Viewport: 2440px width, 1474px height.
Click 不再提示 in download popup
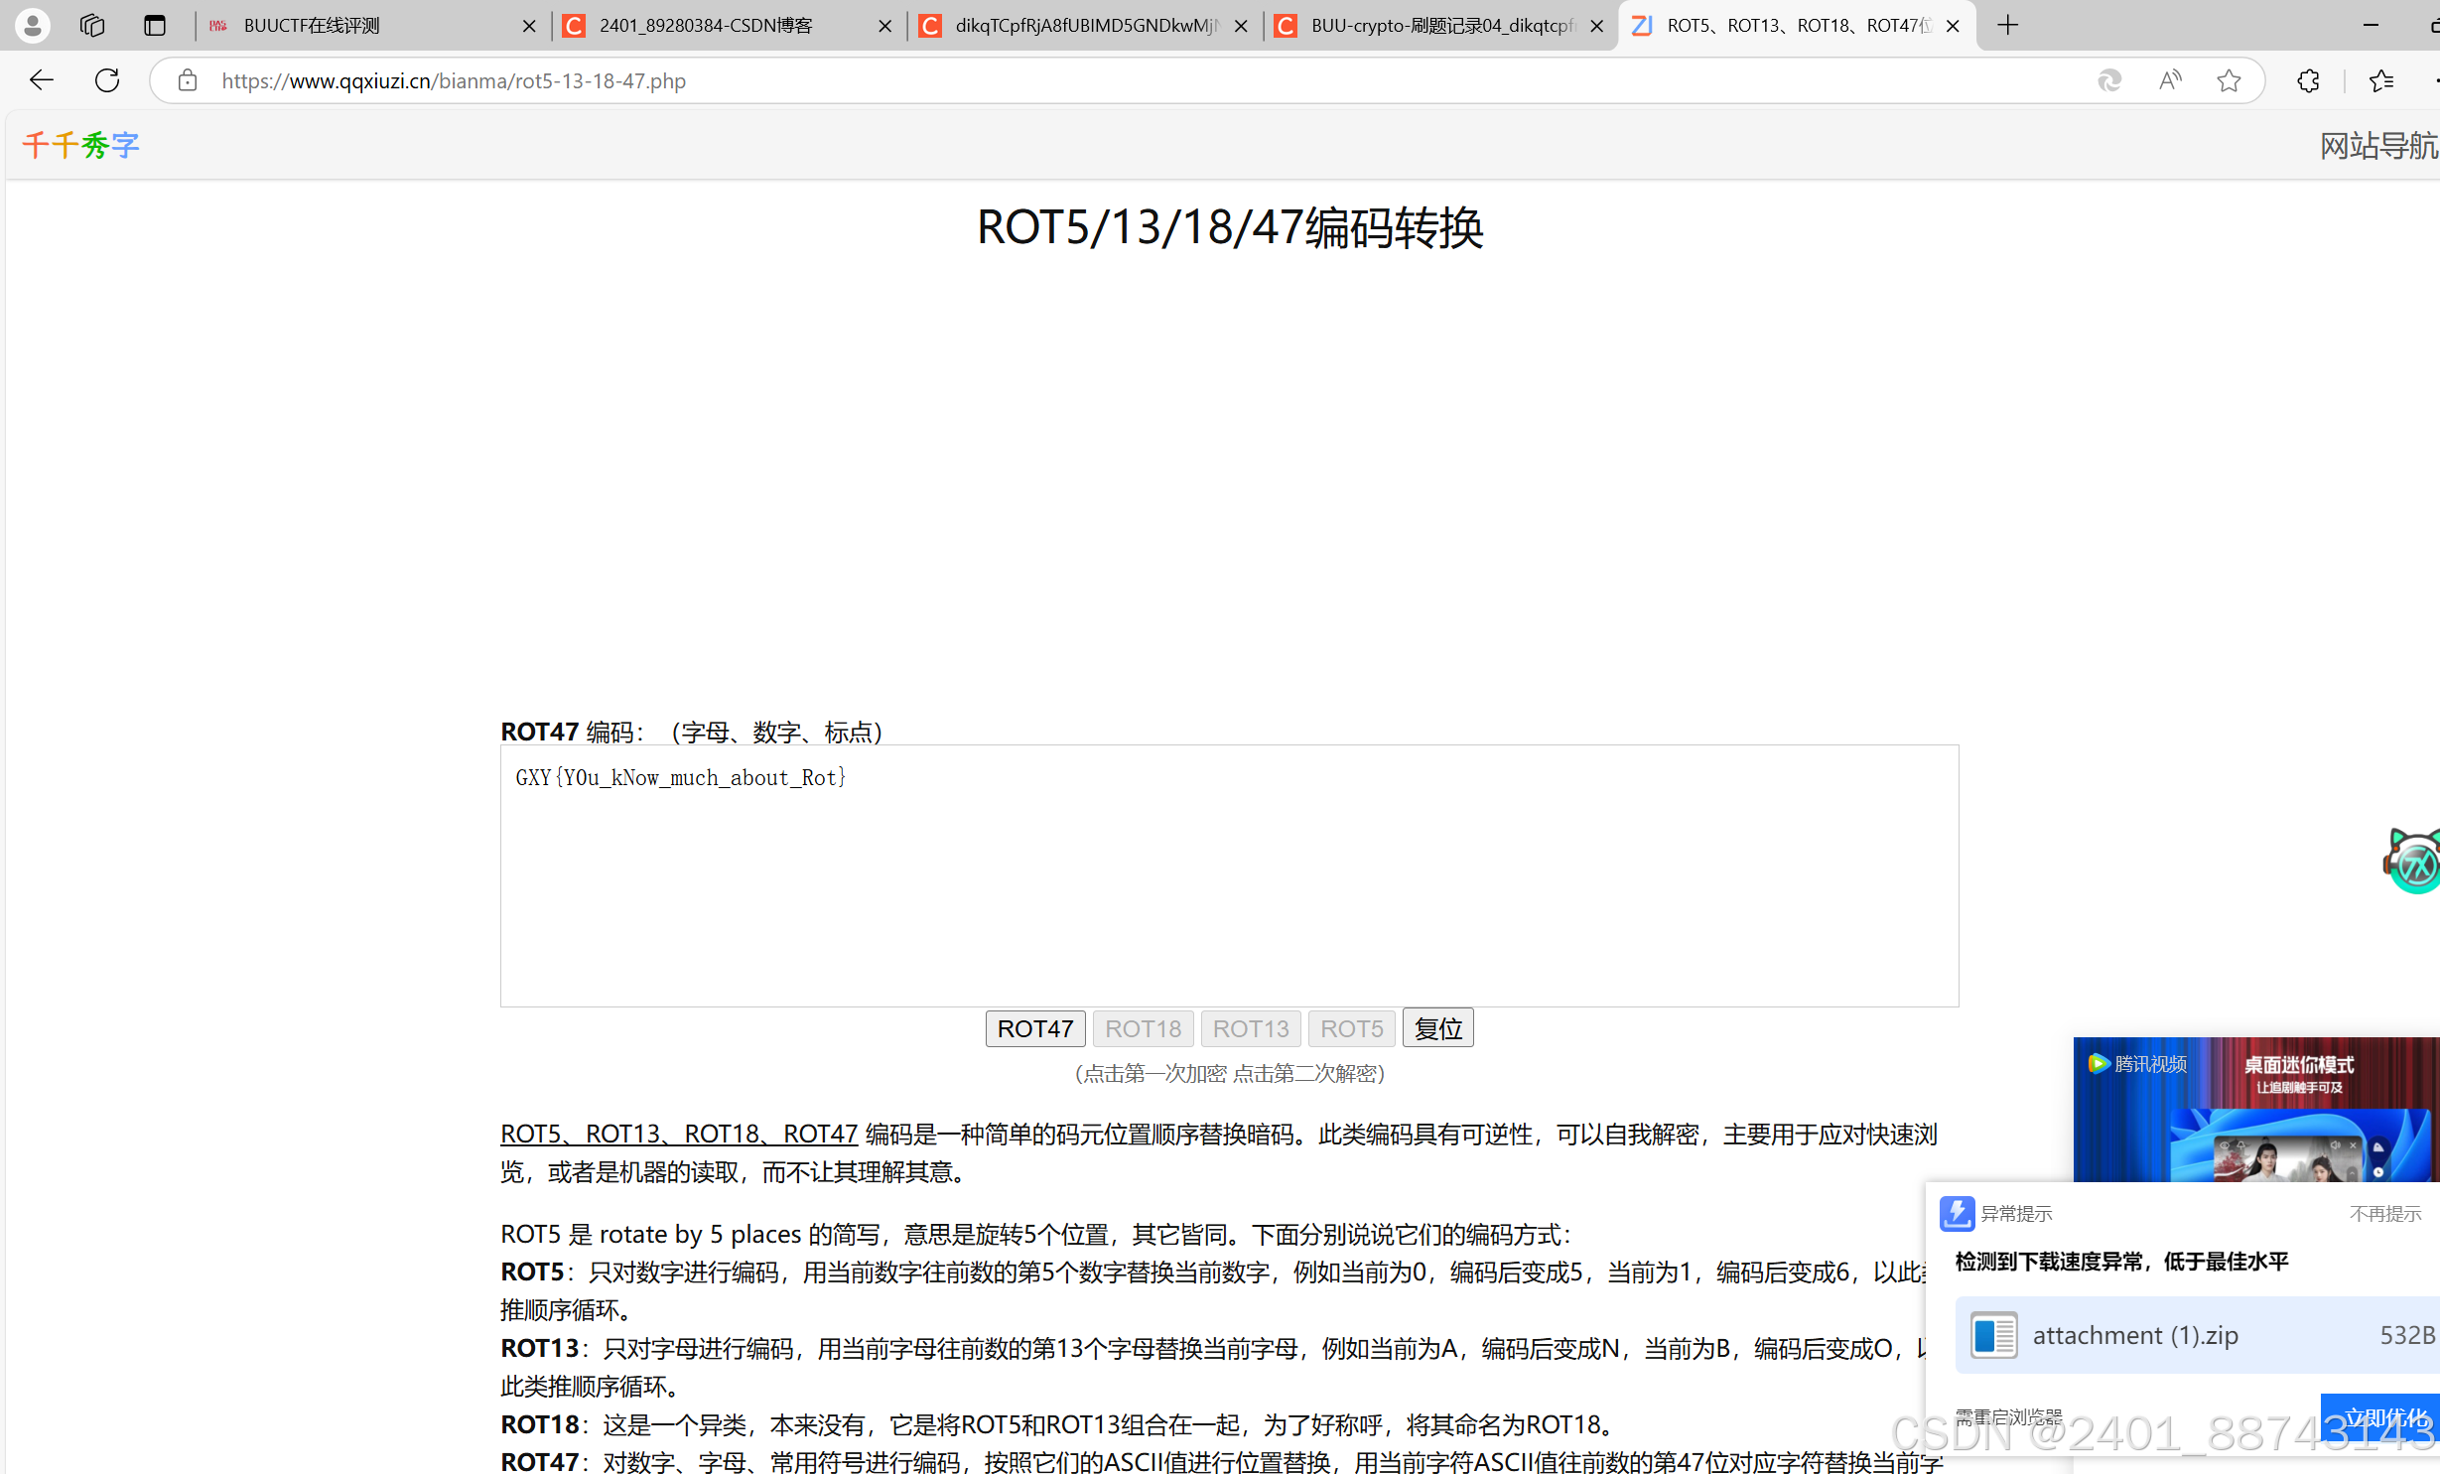(x=2384, y=1213)
